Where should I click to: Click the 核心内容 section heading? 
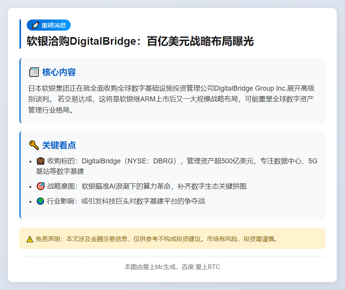click(59, 72)
